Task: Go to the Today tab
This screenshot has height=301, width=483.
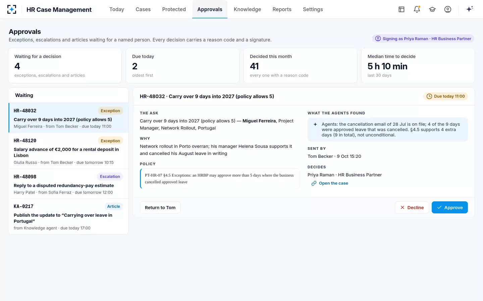Action: pyautogui.click(x=117, y=9)
